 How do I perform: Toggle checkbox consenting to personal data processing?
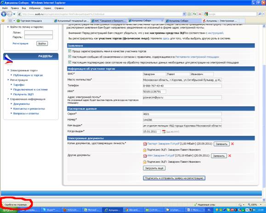69,62
